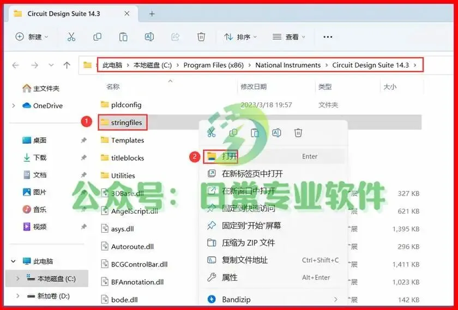The height and width of the screenshot is (310, 458).
Task: Click Cut icon in the context menu
Action: (212, 133)
